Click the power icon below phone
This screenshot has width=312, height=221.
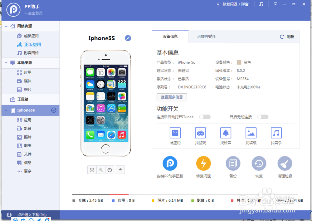(x=110, y=170)
